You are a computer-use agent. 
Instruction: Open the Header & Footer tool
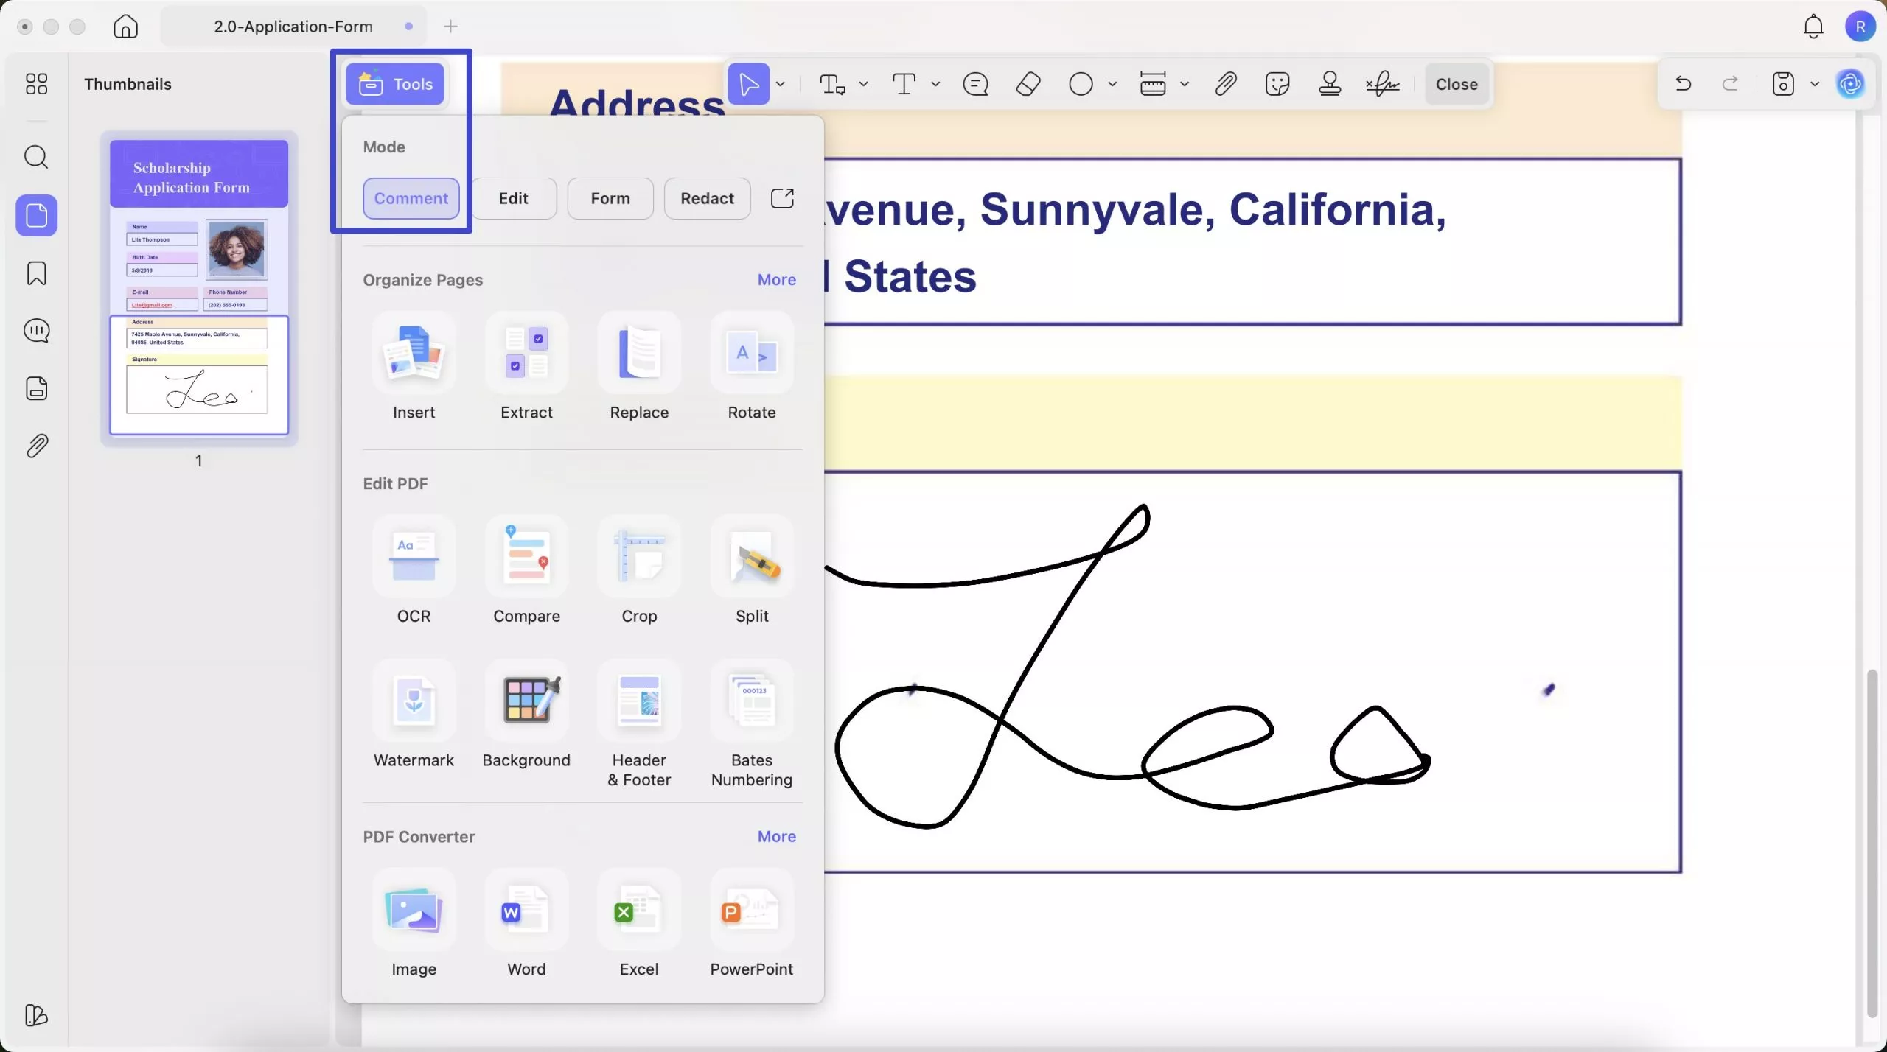click(639, 725)
